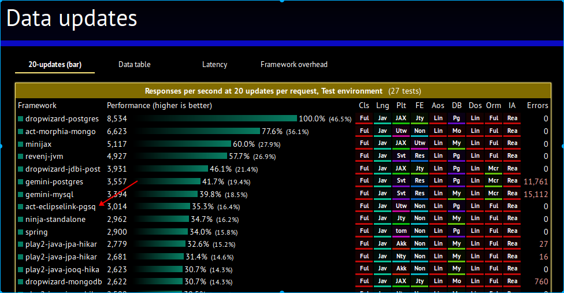This screenshot has height=293, width=564.
Task: Click the 77.6% bar label for act-morphia-mongo
Action: pyautogui.click(x=272, y=131)
